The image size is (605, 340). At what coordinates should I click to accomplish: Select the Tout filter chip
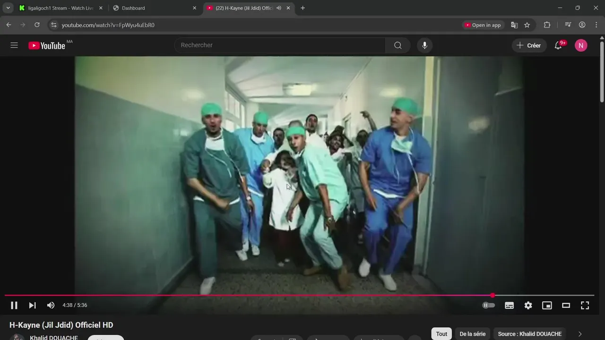click(x=441, y=334)
